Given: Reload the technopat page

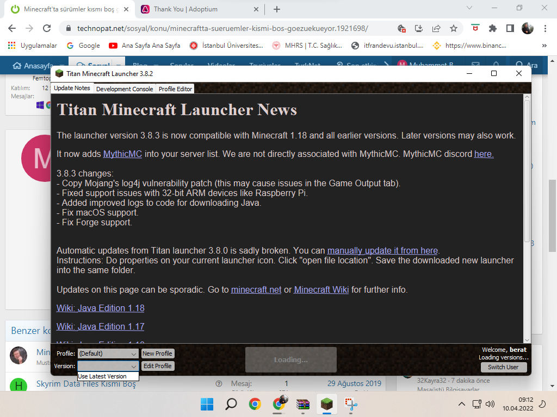Looking at the screenshot, I should (x=47, y=28).
